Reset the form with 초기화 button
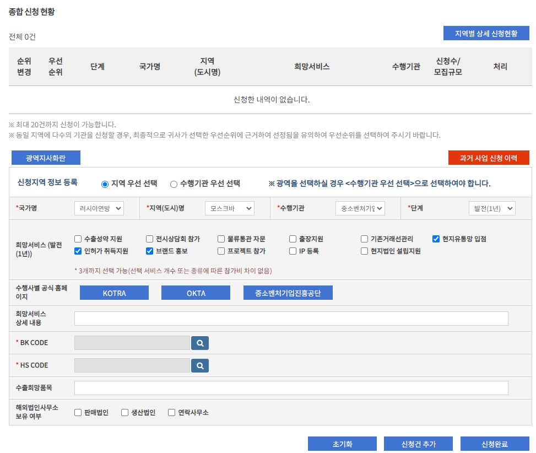Image resolution: width=536 pixels, height=453 pixels. click(342, 443)
